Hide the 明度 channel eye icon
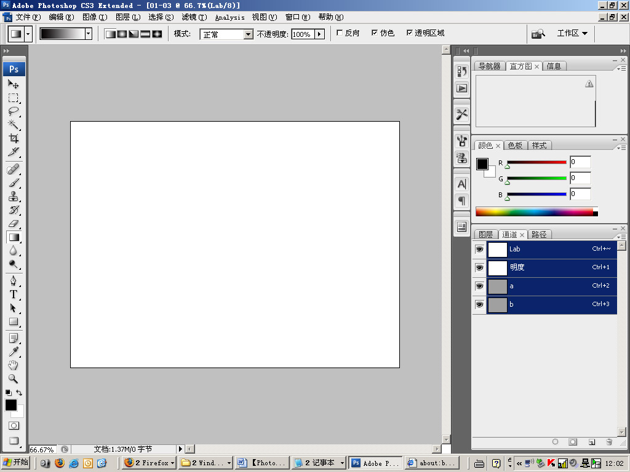630x472 pixels. coord(479,268)
